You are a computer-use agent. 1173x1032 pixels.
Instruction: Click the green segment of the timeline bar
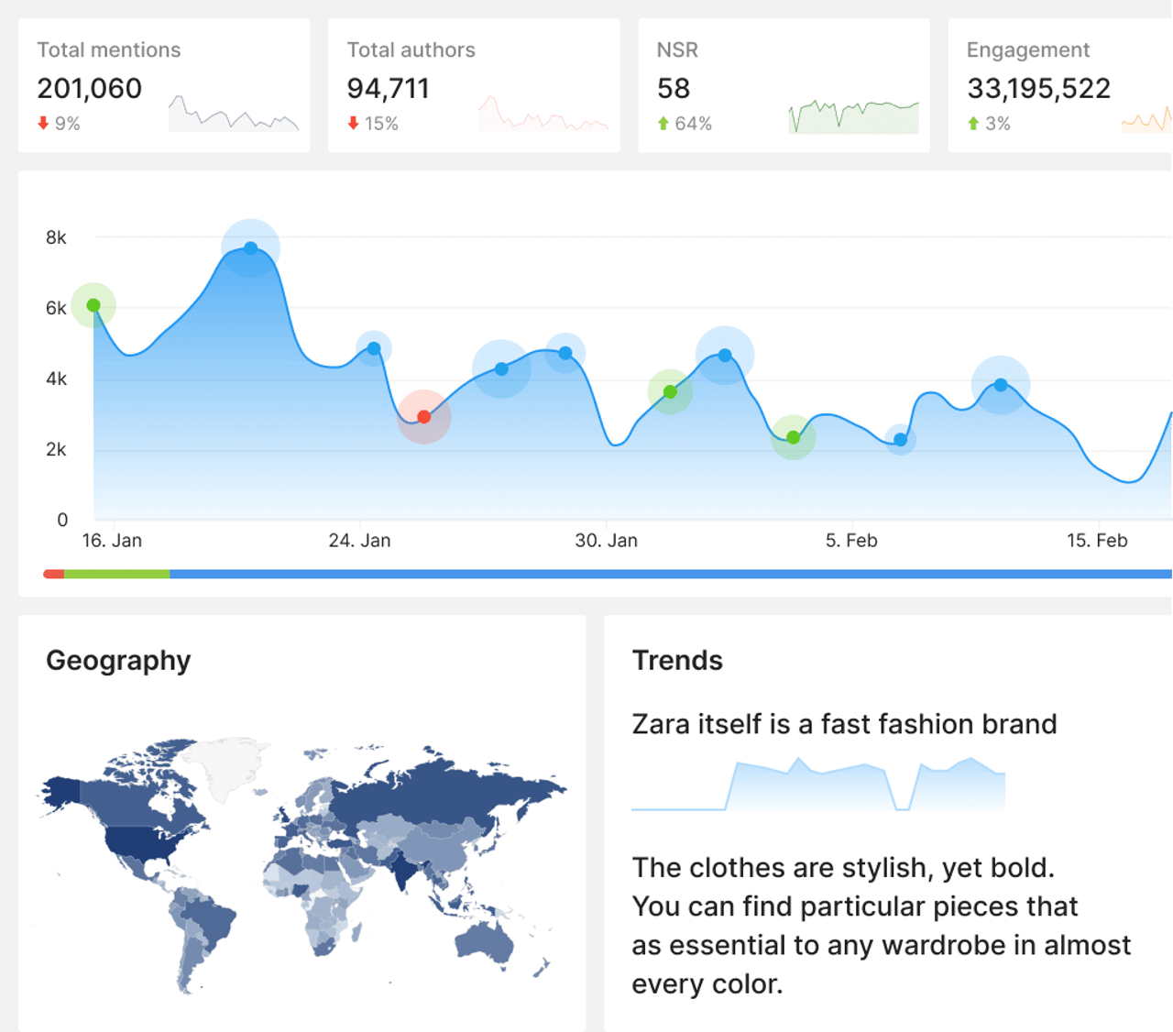tap(117, 574)
